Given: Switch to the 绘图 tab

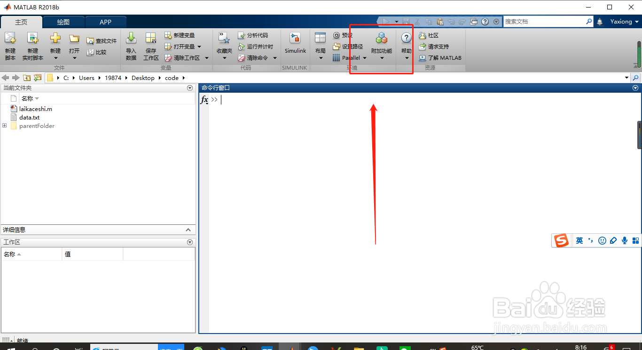Looking at the screenshot, I should [63, 22].
